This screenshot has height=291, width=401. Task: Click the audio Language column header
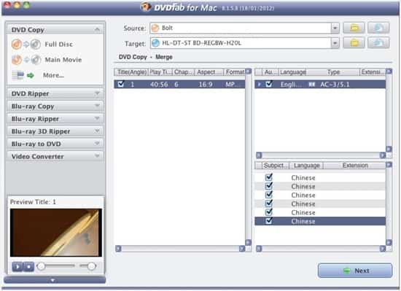(293, 72)
